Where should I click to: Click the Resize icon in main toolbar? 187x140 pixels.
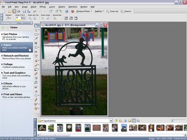pos(51,11)
